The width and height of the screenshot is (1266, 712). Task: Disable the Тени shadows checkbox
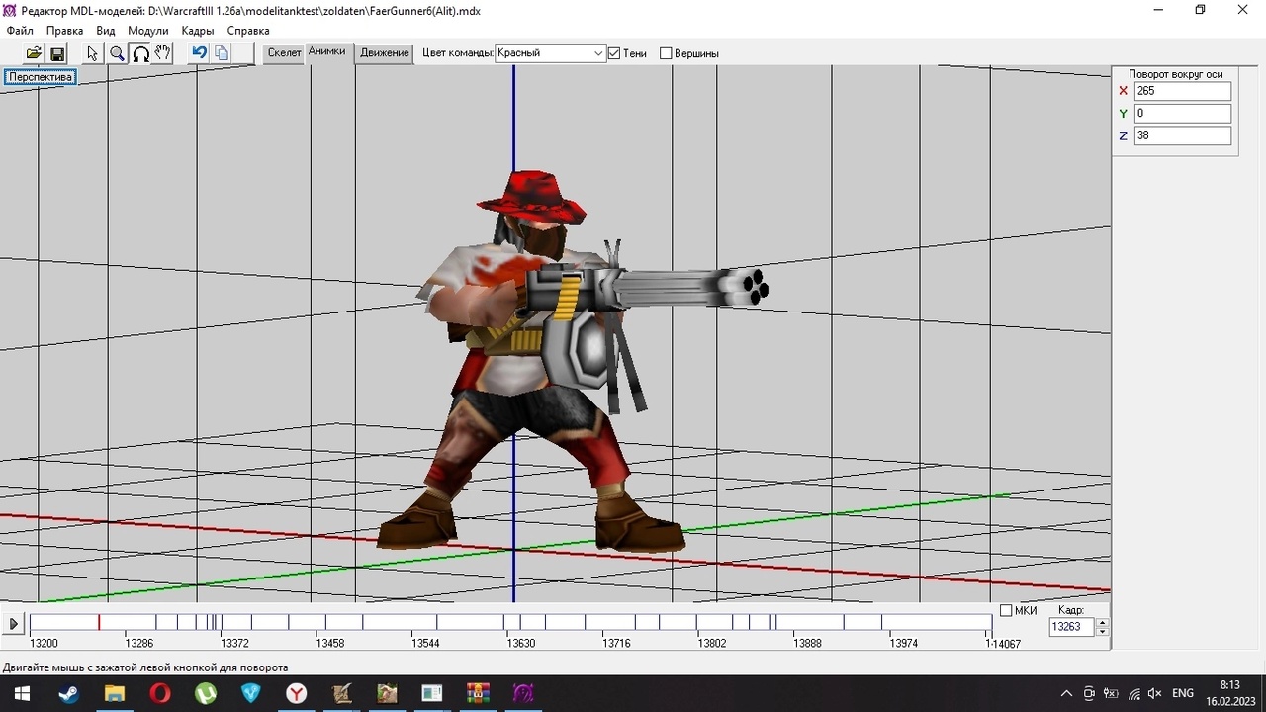(614, 53)
